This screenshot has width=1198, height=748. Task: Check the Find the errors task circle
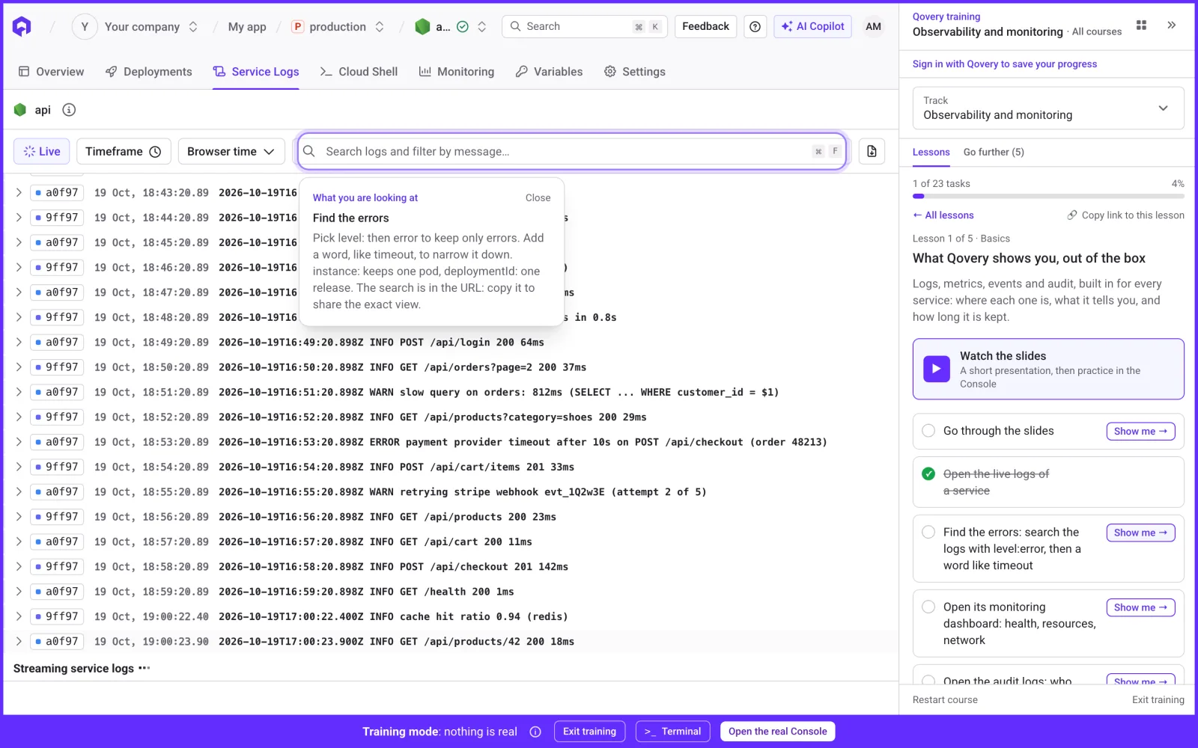pos(928,532)
